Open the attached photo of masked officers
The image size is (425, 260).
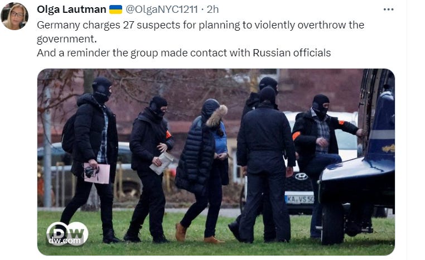pyautogui.click(x=216, y=162)
